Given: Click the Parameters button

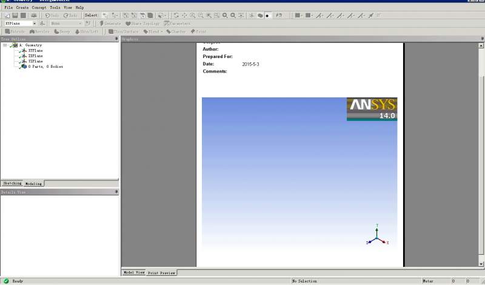Looking at the screenshot, I should [177, 24].
